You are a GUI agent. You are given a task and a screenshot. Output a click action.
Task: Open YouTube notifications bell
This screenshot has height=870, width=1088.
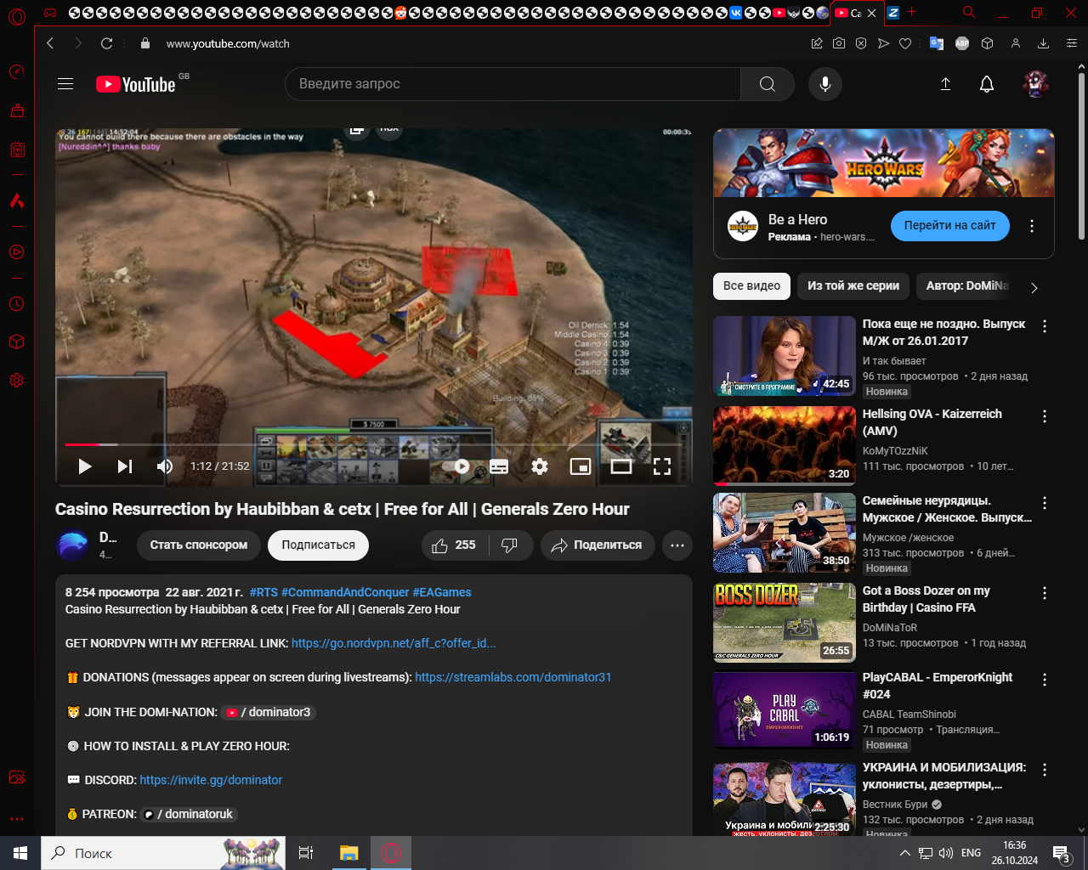tap(987, 84)
